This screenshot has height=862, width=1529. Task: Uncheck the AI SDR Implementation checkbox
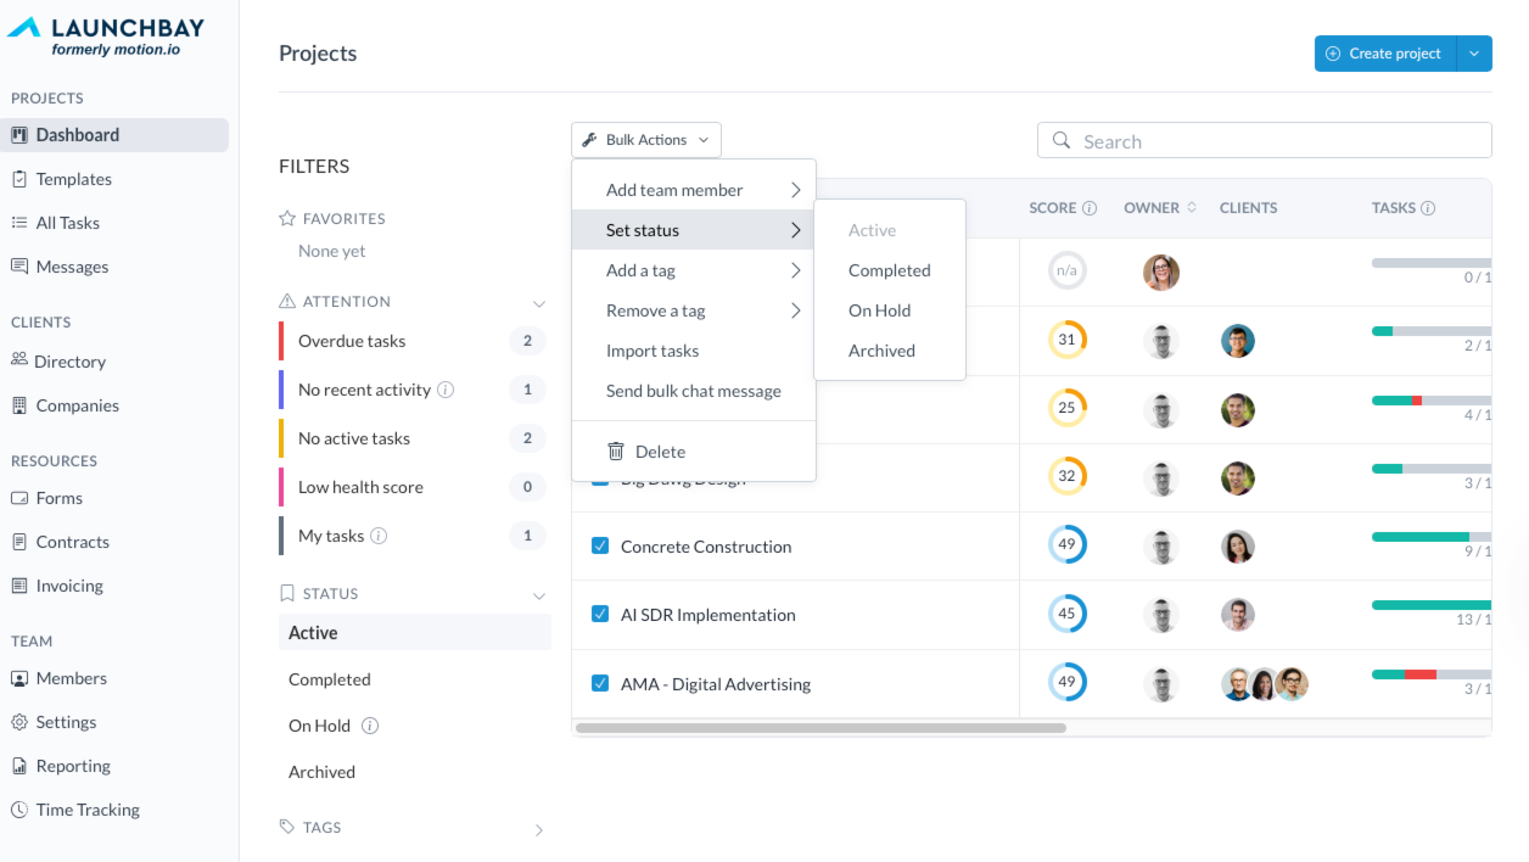[600, 614]
